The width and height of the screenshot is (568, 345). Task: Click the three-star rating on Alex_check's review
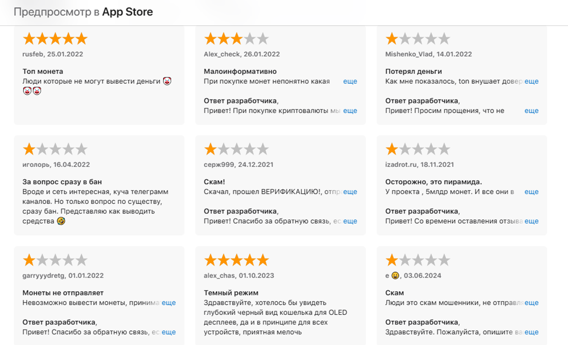(x=236, y=39)
